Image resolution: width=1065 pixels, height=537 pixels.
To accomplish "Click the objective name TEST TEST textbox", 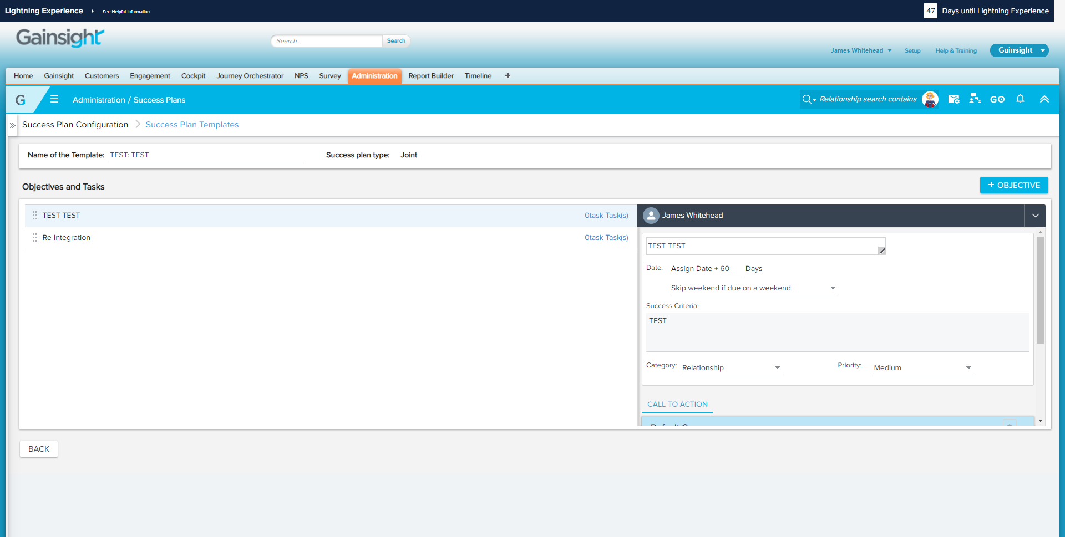I will (x=765, y=246).
